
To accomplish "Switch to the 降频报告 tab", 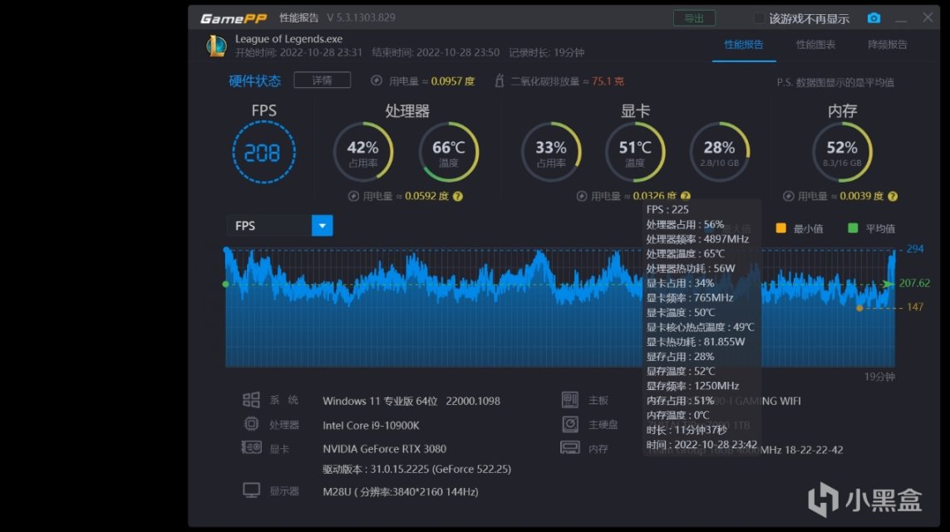I will point(888,45).
